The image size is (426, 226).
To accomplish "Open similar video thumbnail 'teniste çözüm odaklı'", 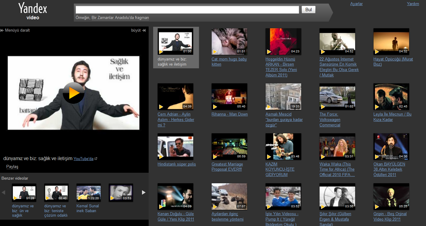I will pyautogui.click(x=56, y=193).
